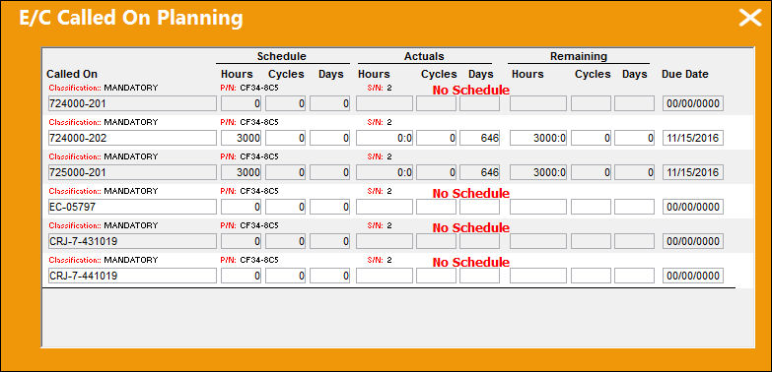
Task: Click Due Date 11/15/2016 for 724000-202
Action: (x=693, y=138)
